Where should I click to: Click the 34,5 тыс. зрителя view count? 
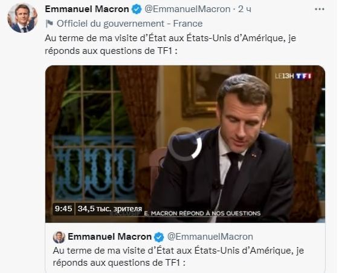(109, 209)
